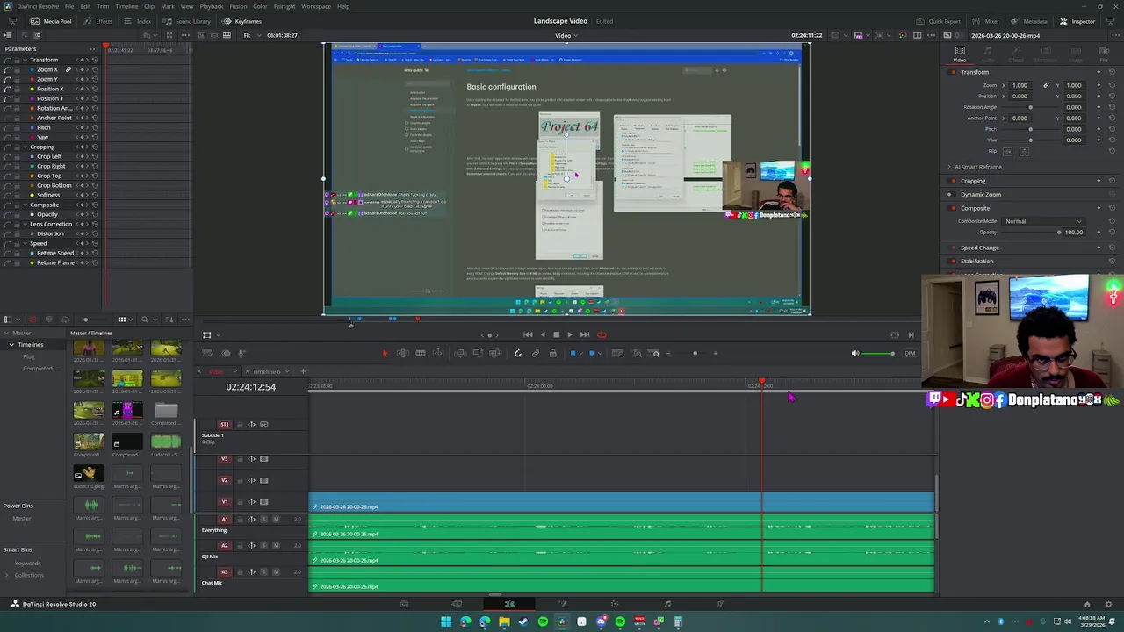Toggle the Keyframes panel
1124x632 pixels.
(x=242, y=21)
